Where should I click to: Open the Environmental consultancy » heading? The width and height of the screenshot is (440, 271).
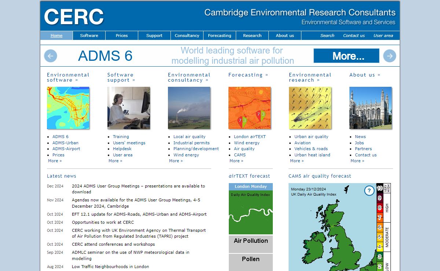tap(189, 77)
